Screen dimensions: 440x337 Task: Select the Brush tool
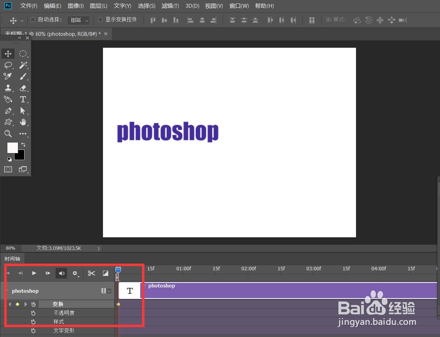[23, 77]
